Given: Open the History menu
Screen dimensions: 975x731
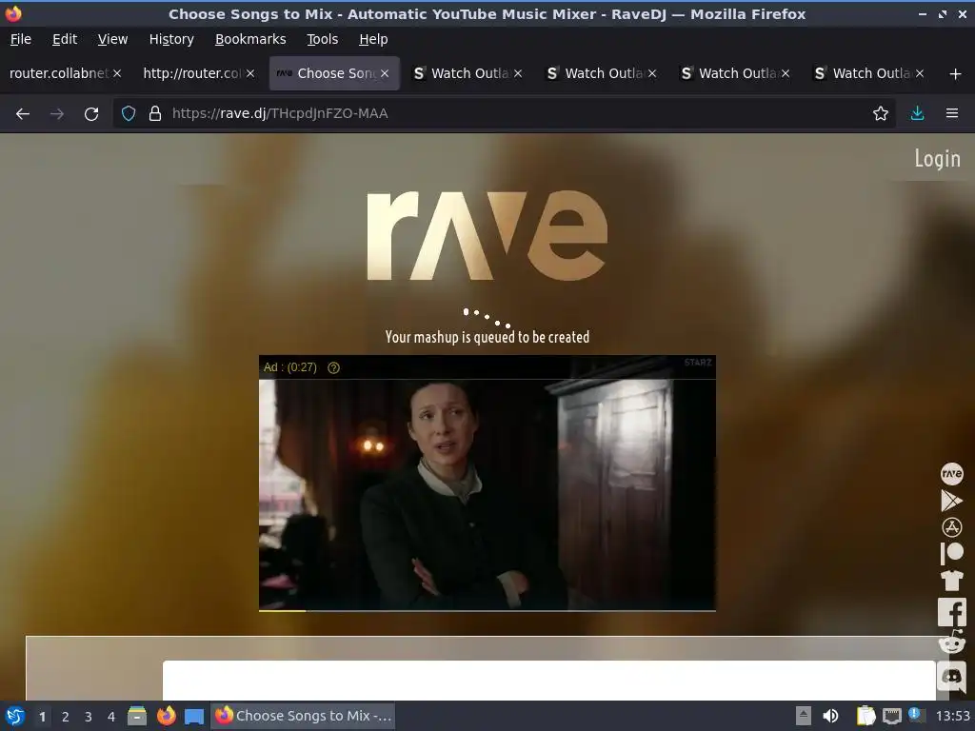Looking at the screenshot, I should point(171,39).
